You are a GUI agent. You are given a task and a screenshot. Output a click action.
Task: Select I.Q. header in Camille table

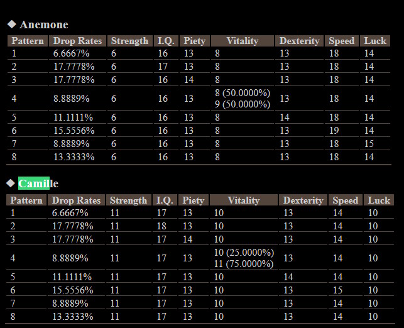[x=165, y=200]
